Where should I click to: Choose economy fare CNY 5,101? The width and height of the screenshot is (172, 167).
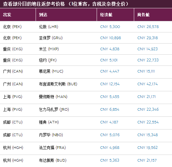pyautogui.click(x=109, y=60)
